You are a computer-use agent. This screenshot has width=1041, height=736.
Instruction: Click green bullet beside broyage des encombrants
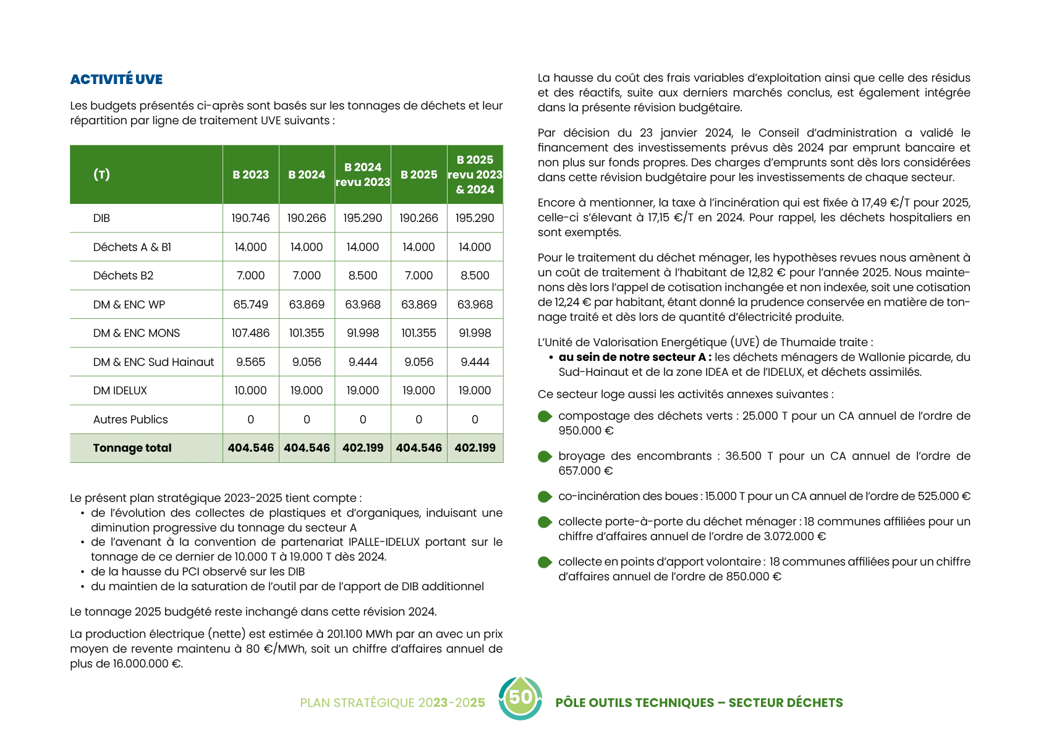tap(544, 457)
